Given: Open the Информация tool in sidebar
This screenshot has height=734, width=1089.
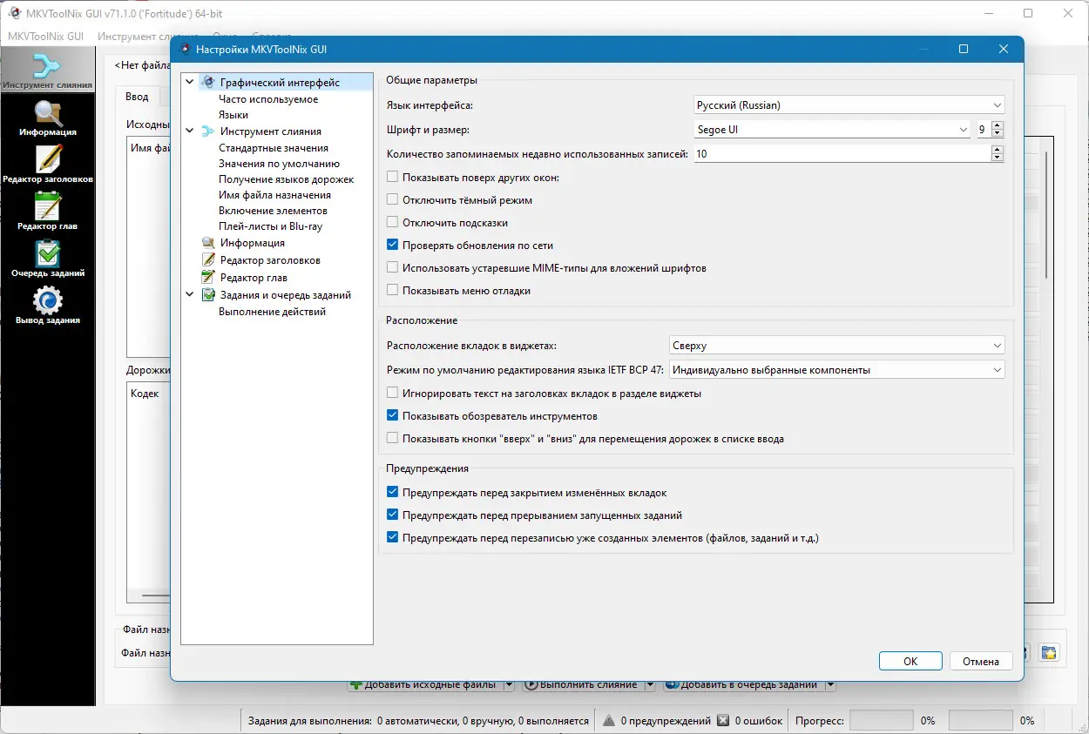Looking at the screenshot, I should (x=47, y=119).
